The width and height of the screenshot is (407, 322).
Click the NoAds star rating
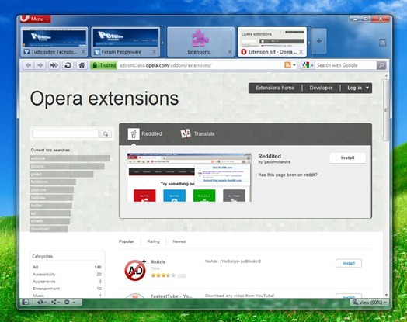pyautogui.click(x=163, y=275)
